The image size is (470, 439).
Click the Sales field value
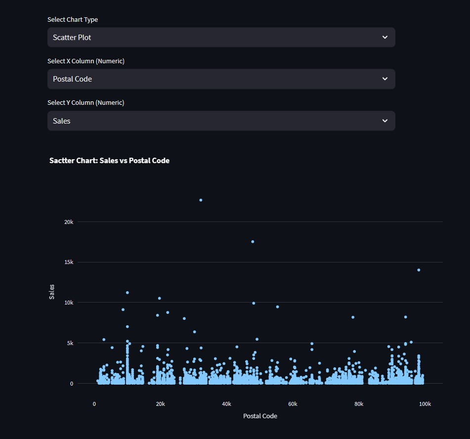click(61, 121)
